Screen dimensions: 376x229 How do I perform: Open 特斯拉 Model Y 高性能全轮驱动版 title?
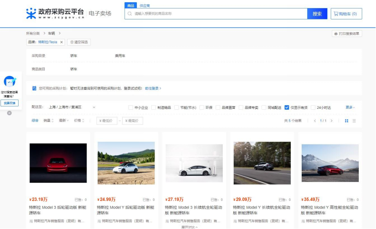[x=329, y=210]
